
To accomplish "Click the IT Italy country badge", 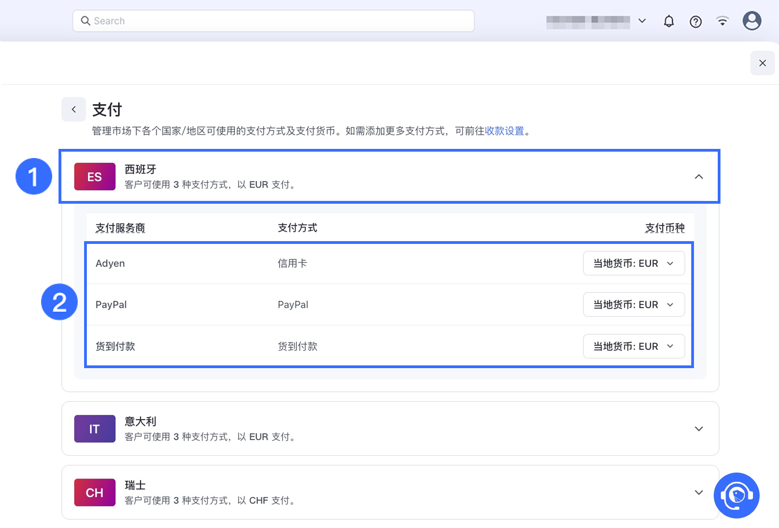I will coord(95,429).
